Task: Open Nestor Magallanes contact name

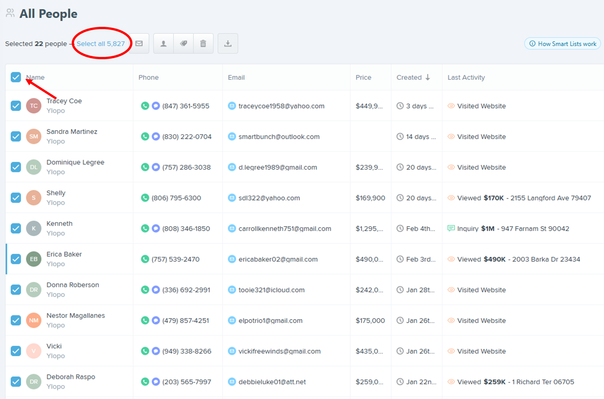Action: (75, 316)
